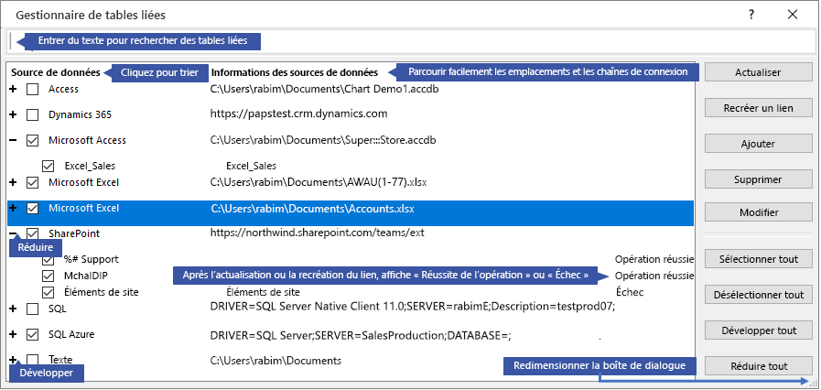Uncheck the SQL Azure checkbox

point(33,335)
